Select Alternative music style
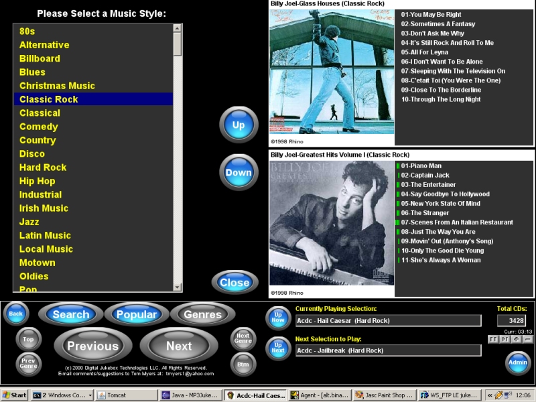Viewport: 536px width, 402px height. pos(93,45)
